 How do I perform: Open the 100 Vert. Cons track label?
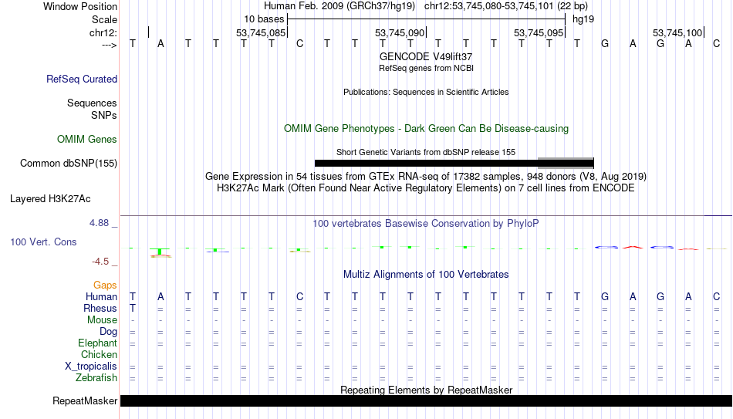pos(43,242)
